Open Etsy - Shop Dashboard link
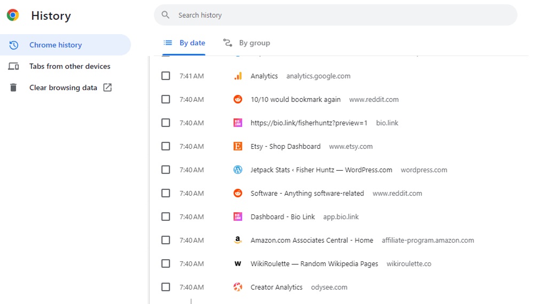Image resolution: width=534 pixels, height=304 pixels. 285,147
